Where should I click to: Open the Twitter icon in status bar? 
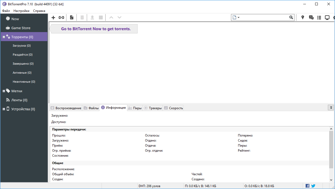coord(313,186)
